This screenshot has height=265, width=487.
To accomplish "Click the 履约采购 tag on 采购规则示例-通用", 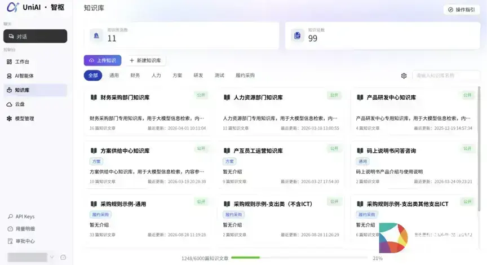I will click(101, 215).
